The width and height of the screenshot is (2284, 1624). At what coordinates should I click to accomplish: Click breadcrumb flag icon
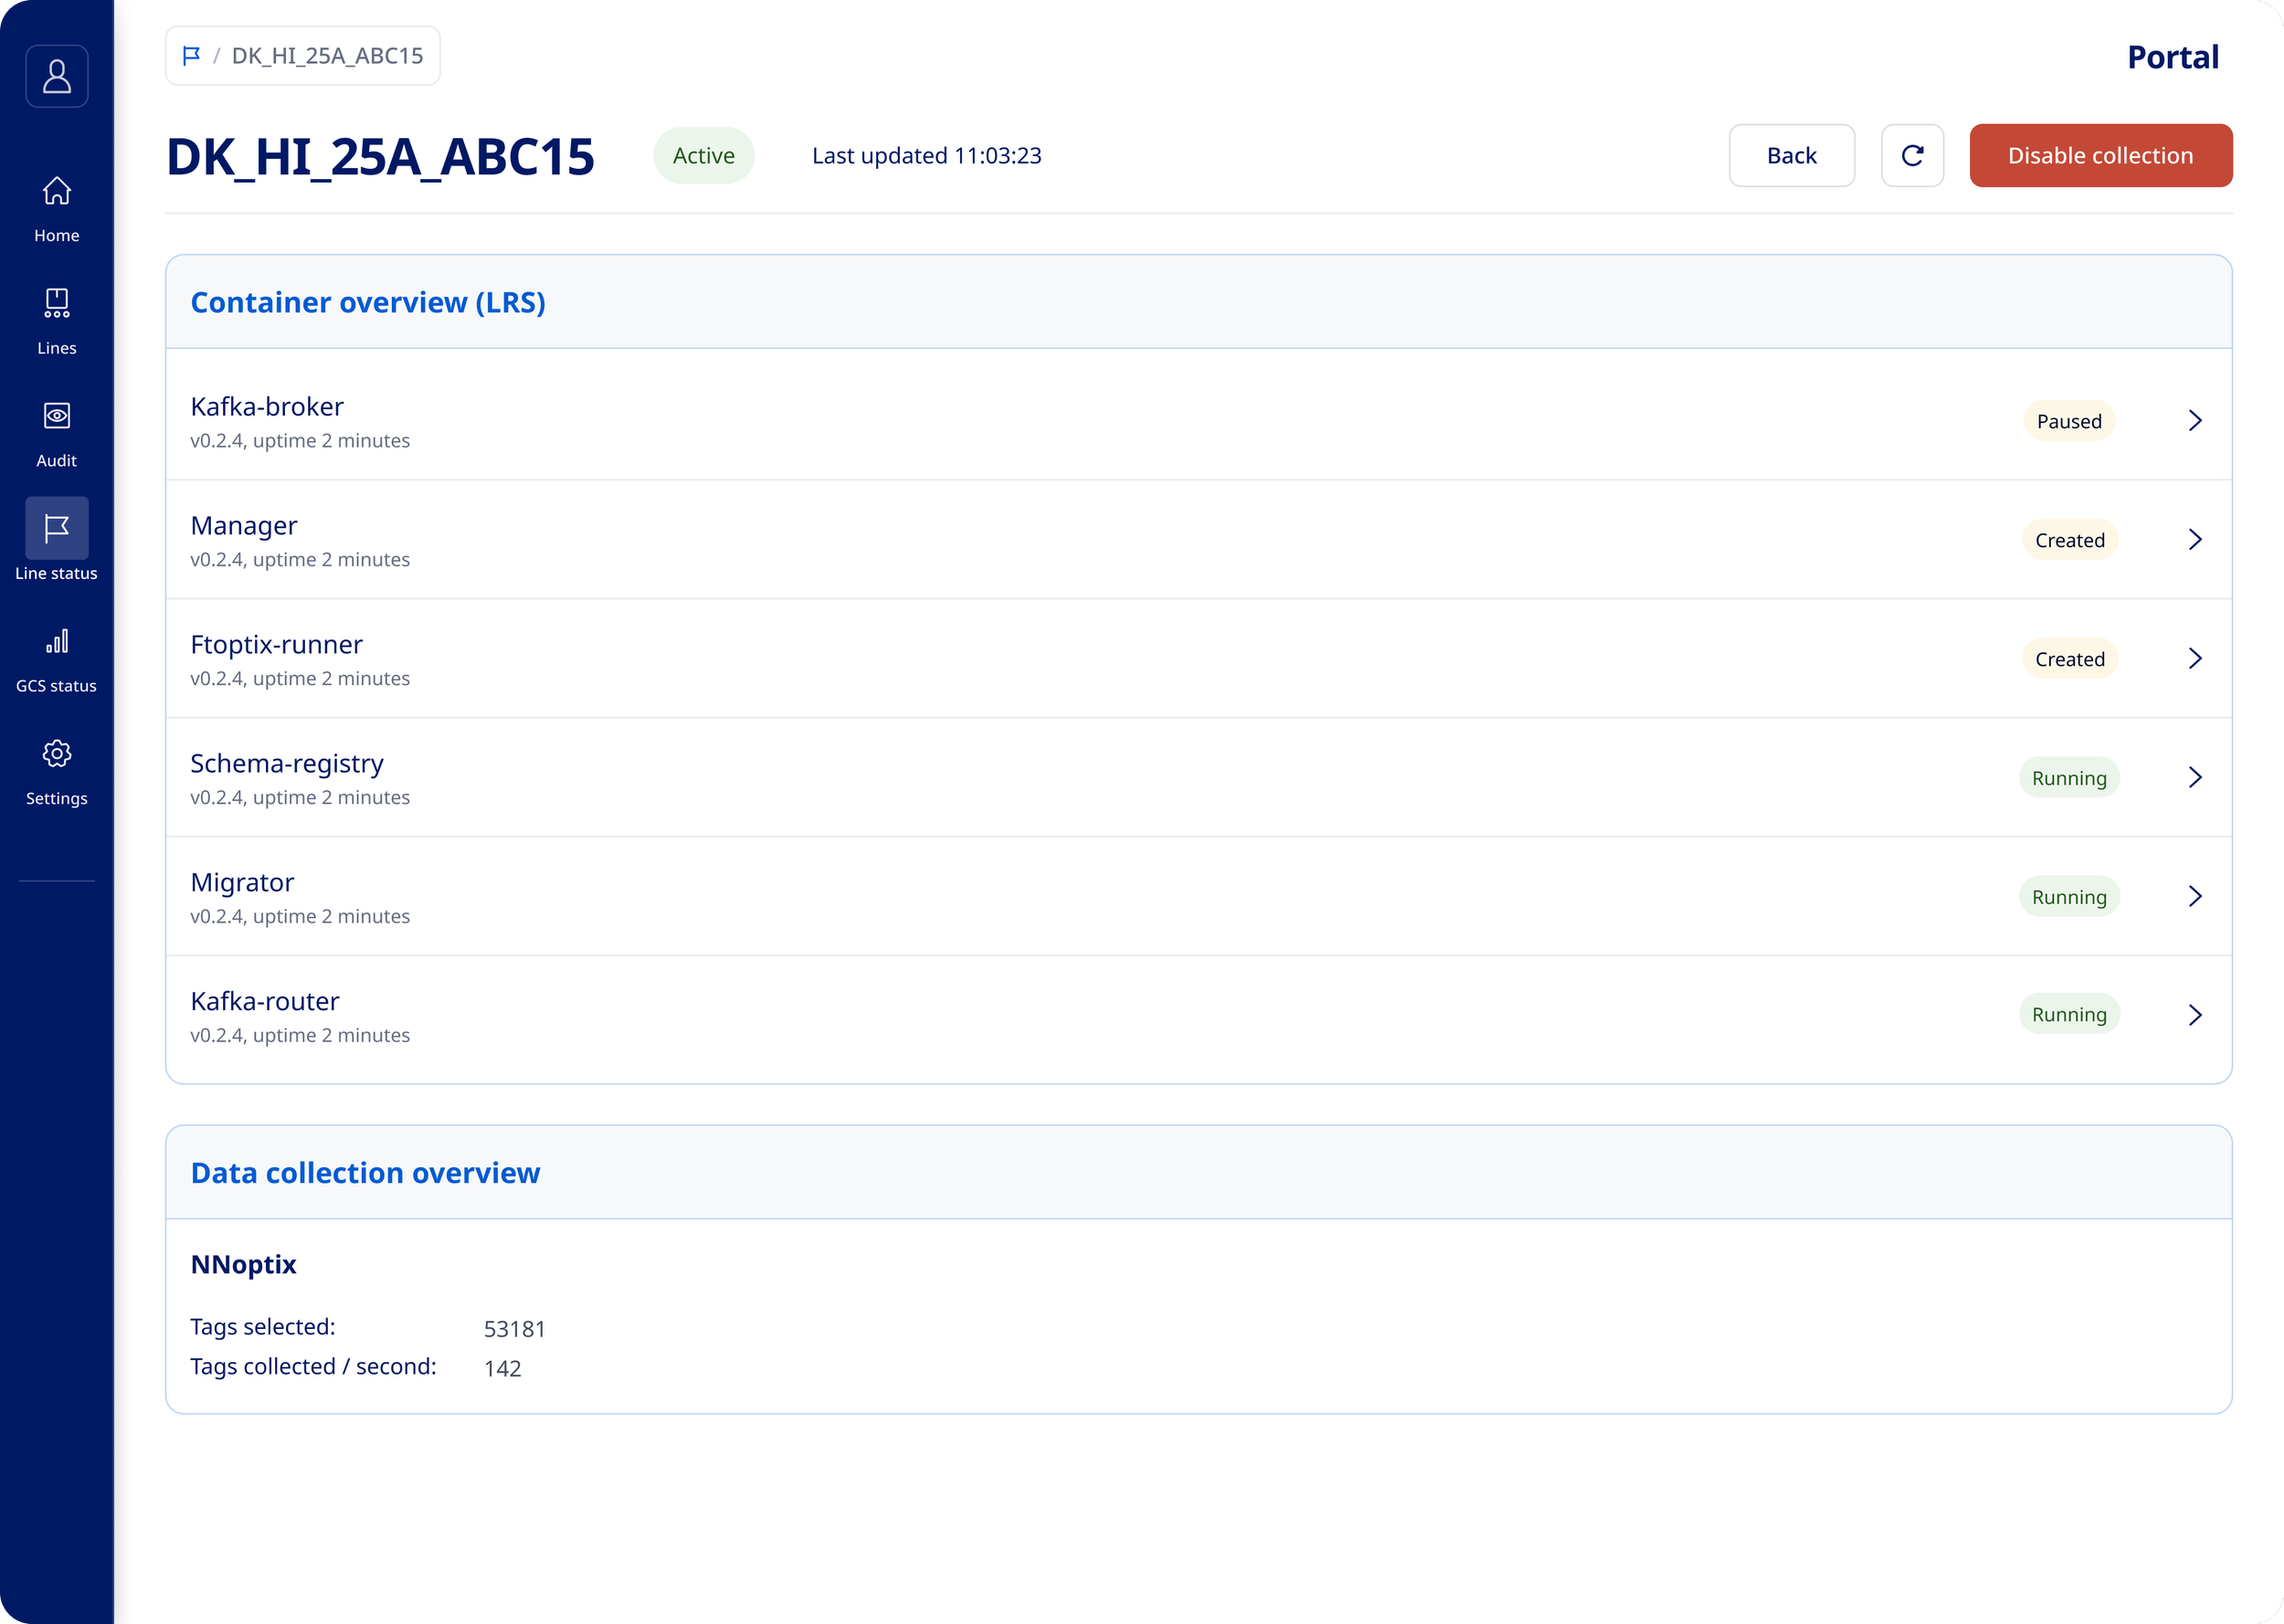(191, 56)
